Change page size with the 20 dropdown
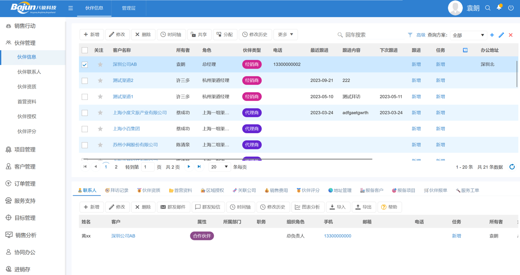The width and height of the screenshot is (520, 275). (x=219, y=167)
